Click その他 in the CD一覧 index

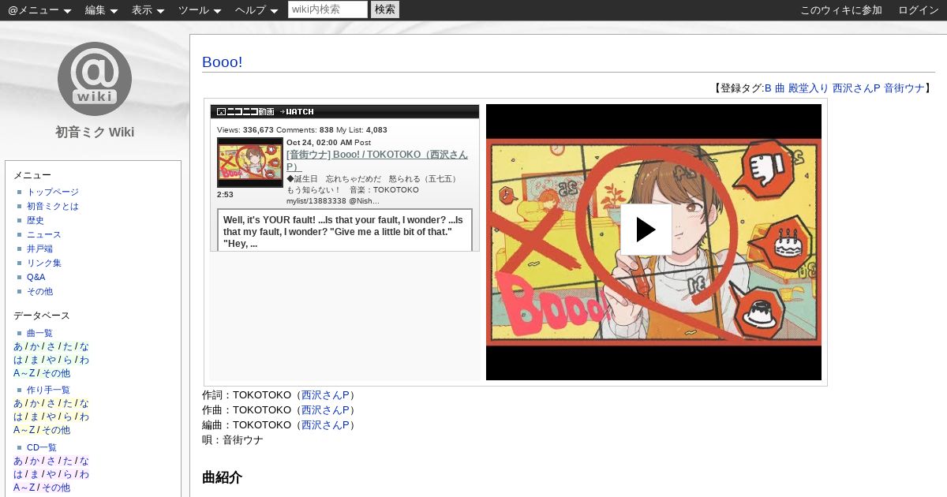coord(56,488)
